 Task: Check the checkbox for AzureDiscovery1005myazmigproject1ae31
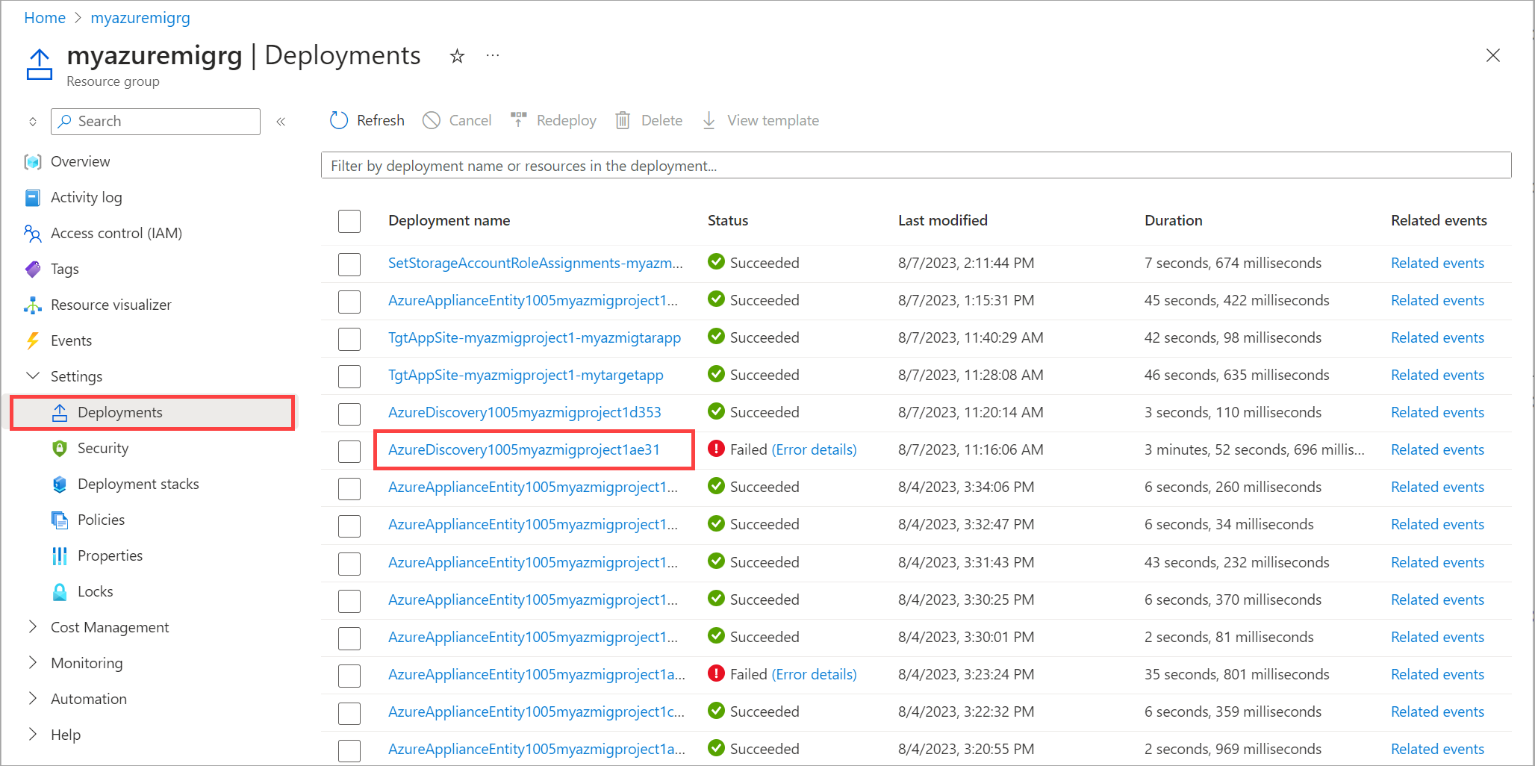click(349, 451)
